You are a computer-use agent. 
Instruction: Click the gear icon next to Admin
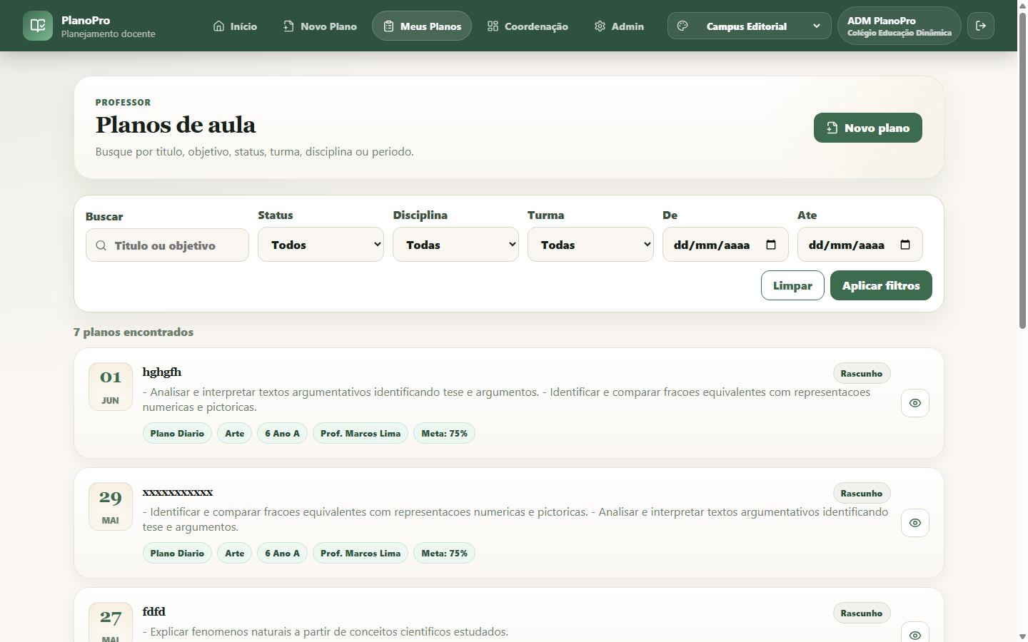600,26
